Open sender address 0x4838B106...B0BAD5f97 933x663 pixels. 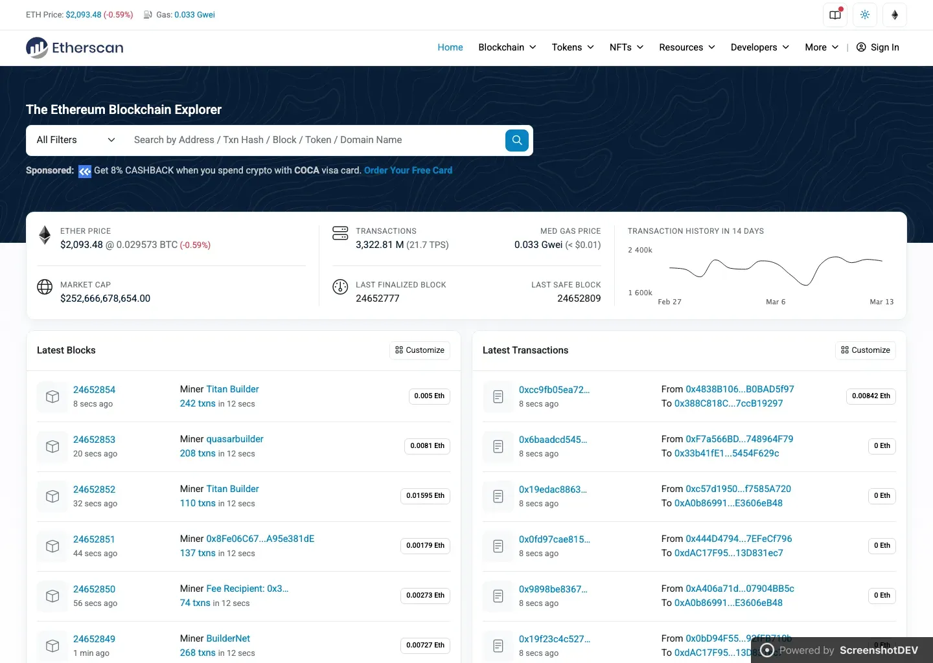pyautogui.click(x=740, y=389)
